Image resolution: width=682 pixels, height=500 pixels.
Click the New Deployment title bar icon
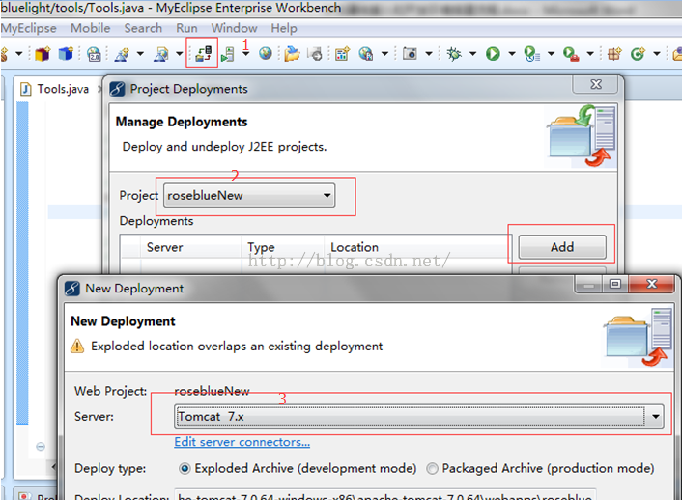tap(71, 289)
